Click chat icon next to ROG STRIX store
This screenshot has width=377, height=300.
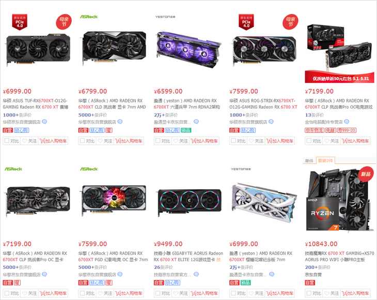pyautogui.click(x=271, y=122)
